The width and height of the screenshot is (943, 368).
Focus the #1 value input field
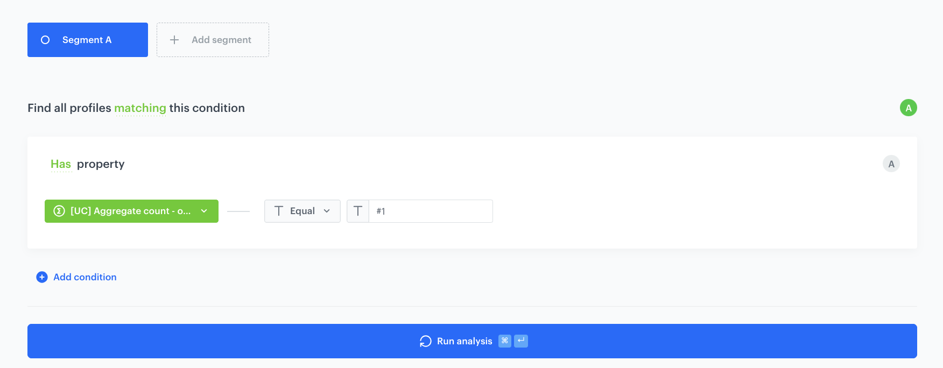tap(431, 211)
